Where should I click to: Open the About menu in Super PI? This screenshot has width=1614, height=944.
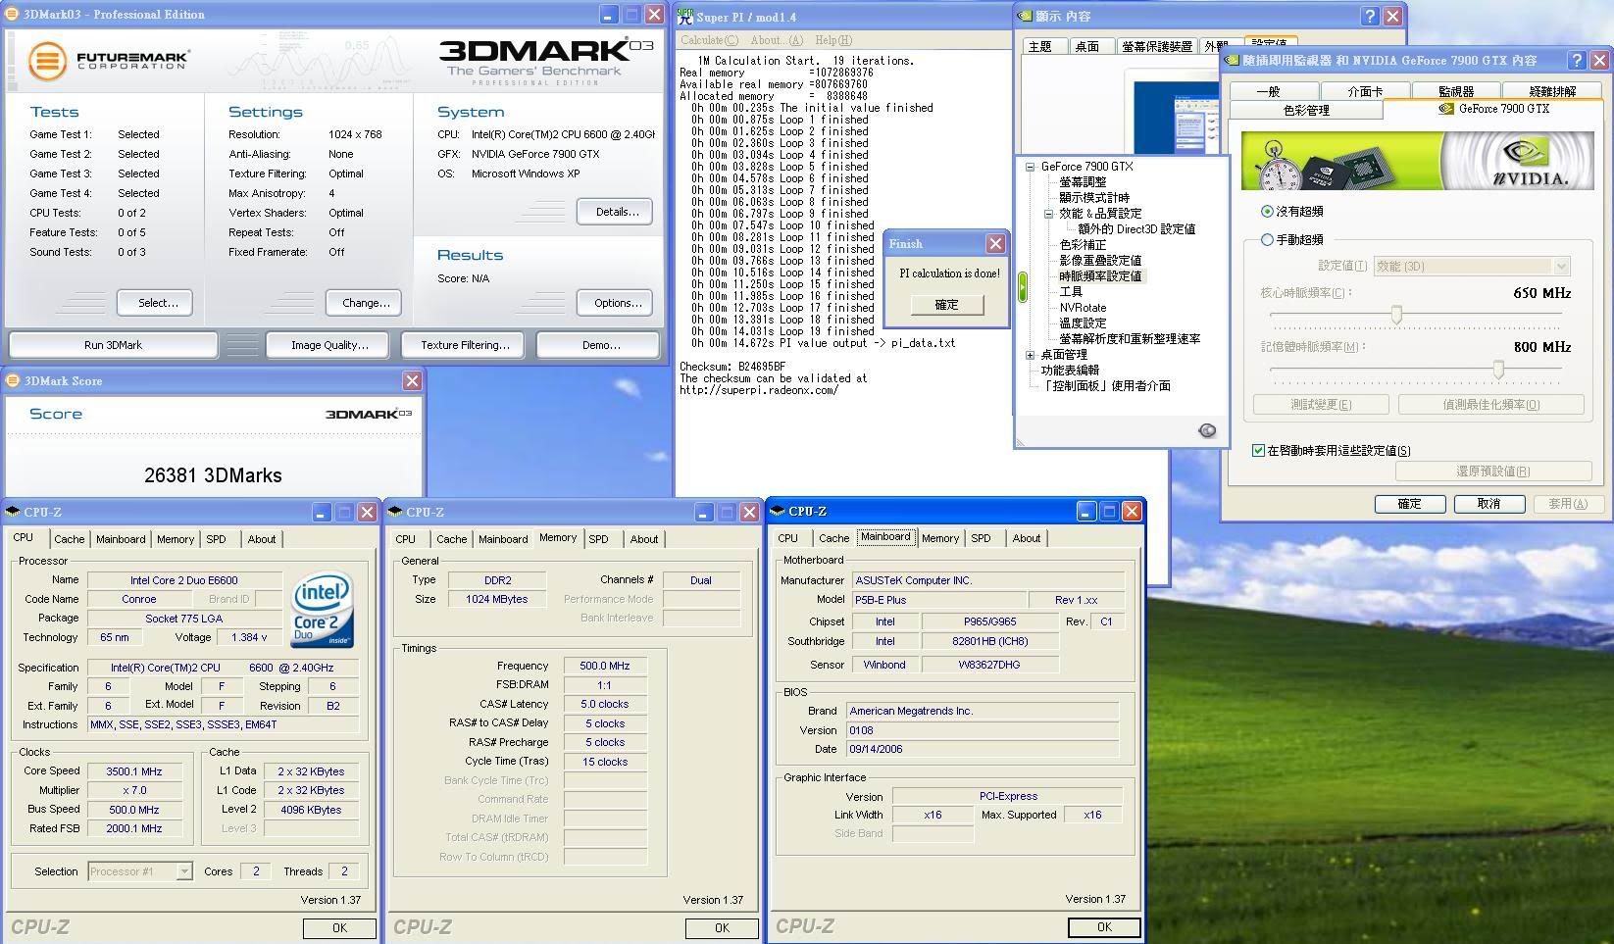click(x=777, y=40)
